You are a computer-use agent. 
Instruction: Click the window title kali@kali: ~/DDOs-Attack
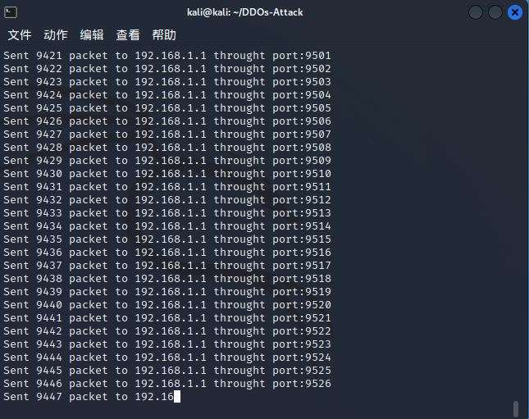tap(245, 12)
